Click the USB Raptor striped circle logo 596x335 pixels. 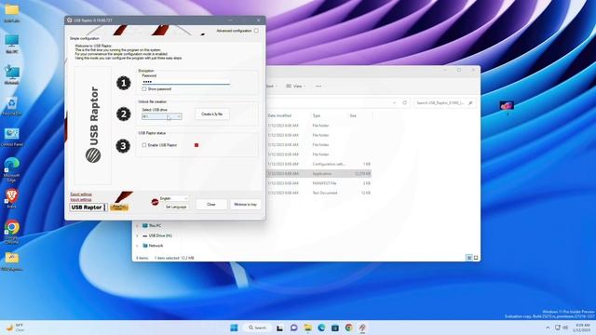[x=93, y=155]
